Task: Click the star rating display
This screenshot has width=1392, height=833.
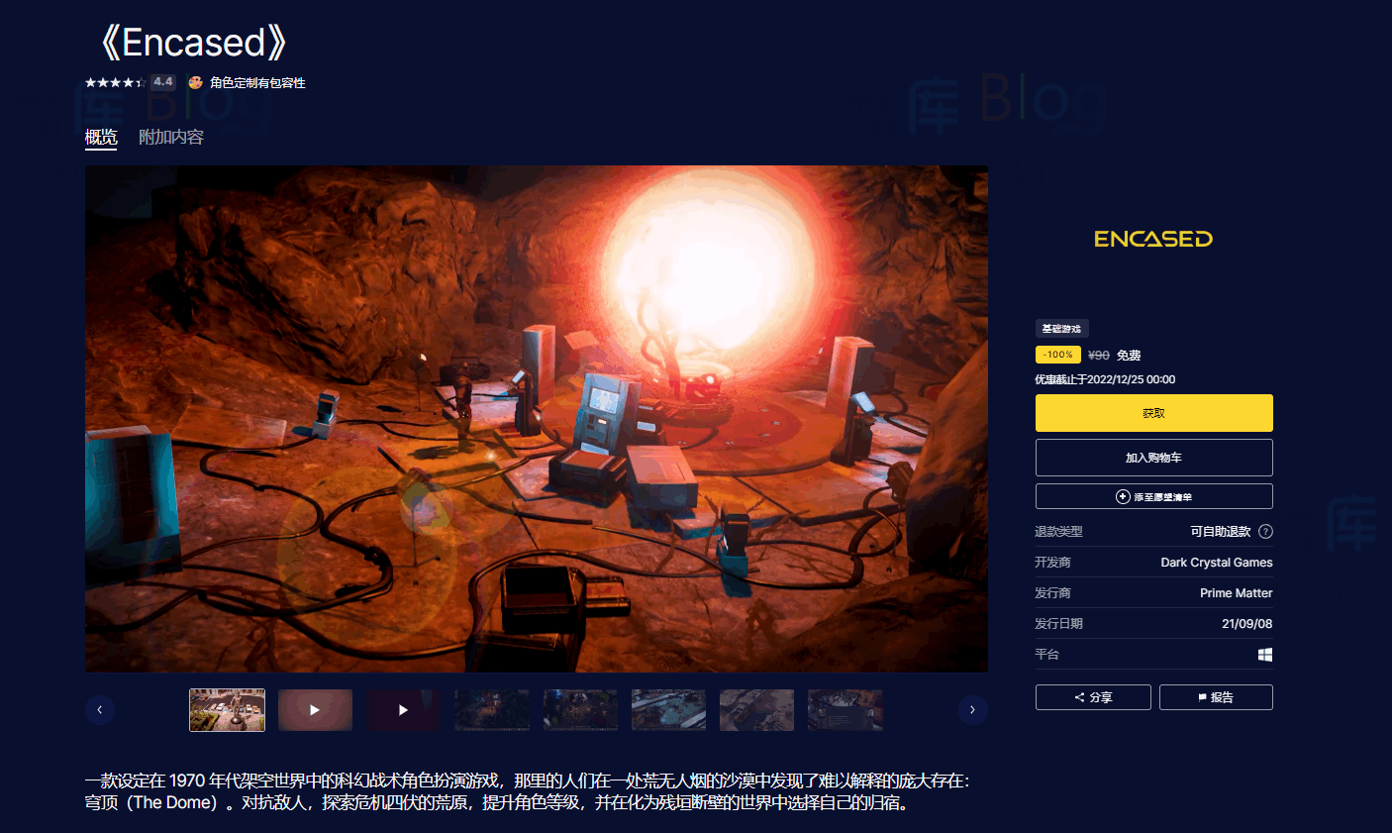Action: click(x=115, y=83)
